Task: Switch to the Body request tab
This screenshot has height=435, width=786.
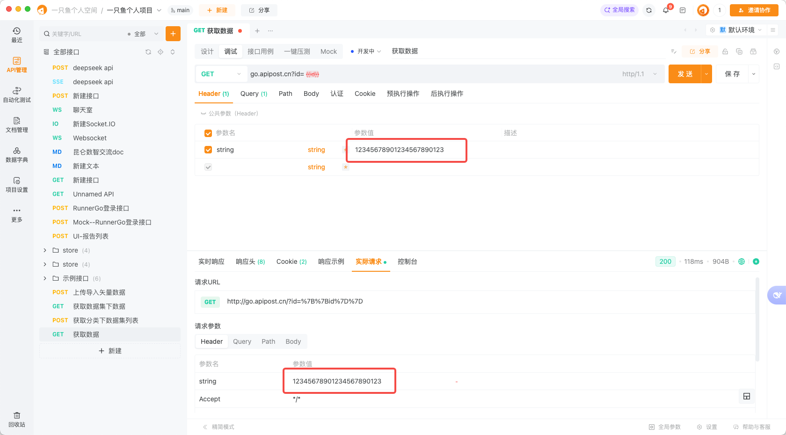Action: coord(311,94)
